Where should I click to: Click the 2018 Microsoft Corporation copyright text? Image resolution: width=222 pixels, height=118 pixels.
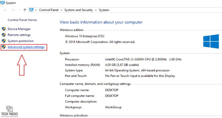coord(100,42)
